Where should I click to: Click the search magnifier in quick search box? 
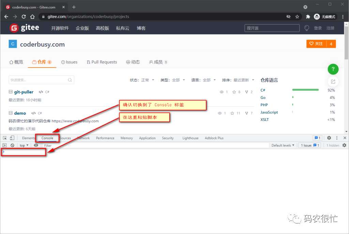[70, 80]
